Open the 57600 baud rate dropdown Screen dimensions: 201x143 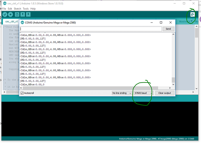(x=143, y=93)
